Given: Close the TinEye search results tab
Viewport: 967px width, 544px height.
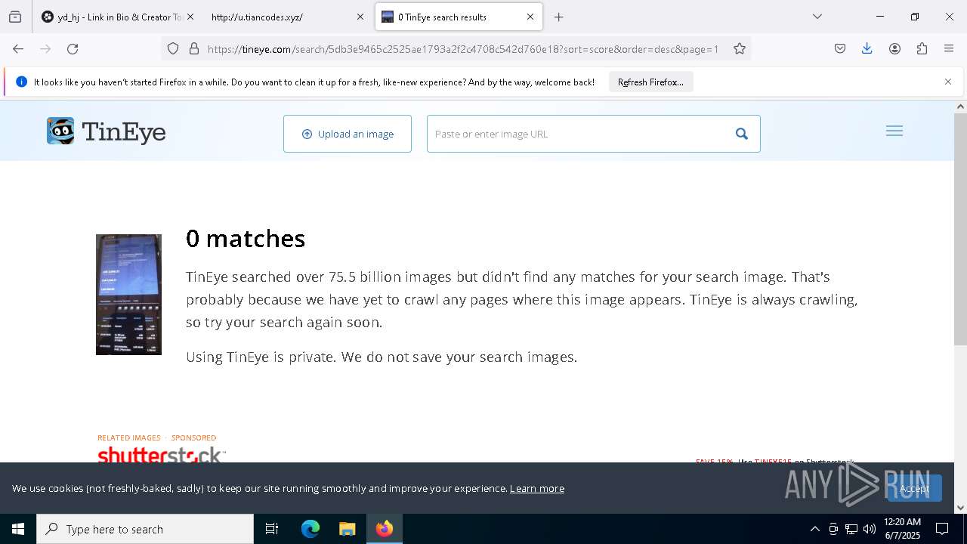Looking at the screenshot, I should pos(530,17).
